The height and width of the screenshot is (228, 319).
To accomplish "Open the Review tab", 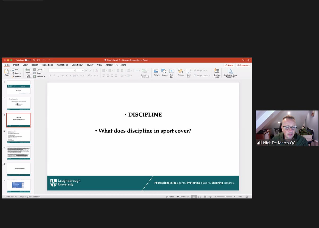I will coord(90,65).
